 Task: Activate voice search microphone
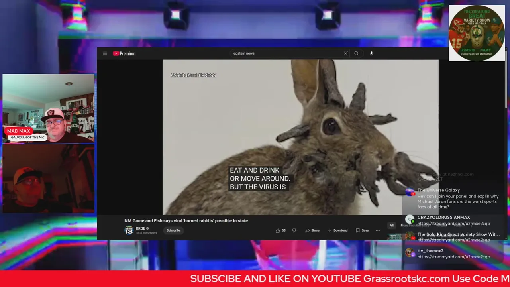(x=371, y=53)
